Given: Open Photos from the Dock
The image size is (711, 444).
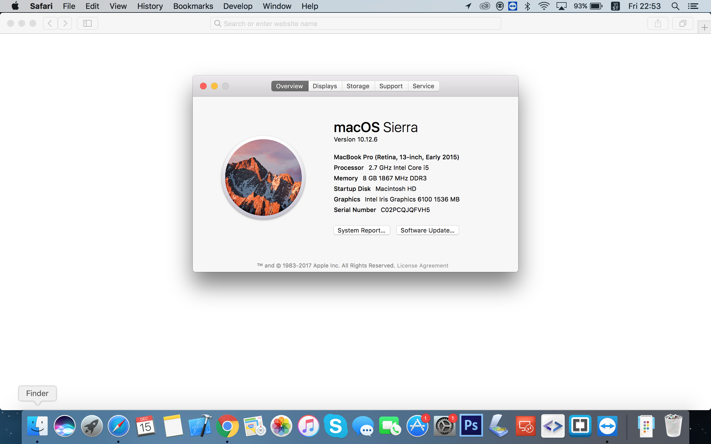Looking at the screenshot, I should click(x=281, y=426).
